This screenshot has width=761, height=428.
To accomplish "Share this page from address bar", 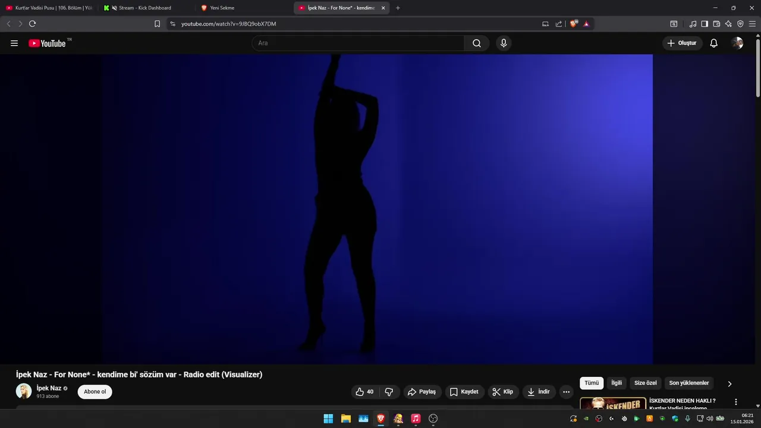I will coord(559,24).
